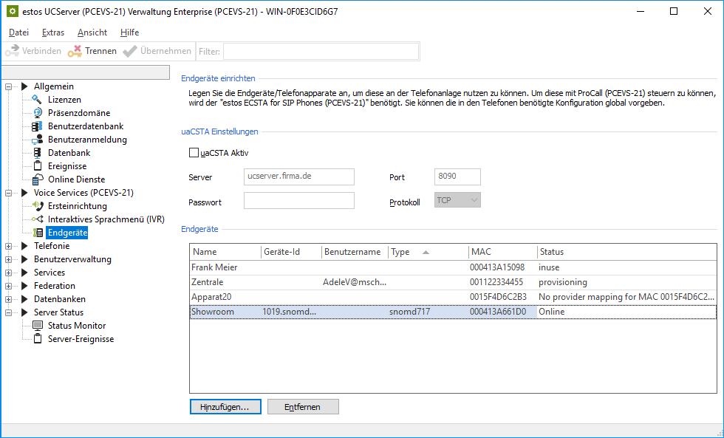Enable the uaCSTA Aktiv checkbox

point(194,153)
